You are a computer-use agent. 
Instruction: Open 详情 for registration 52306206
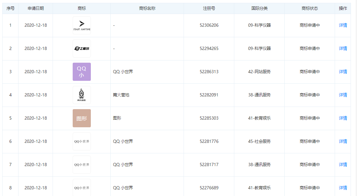[x=343, y=25]
